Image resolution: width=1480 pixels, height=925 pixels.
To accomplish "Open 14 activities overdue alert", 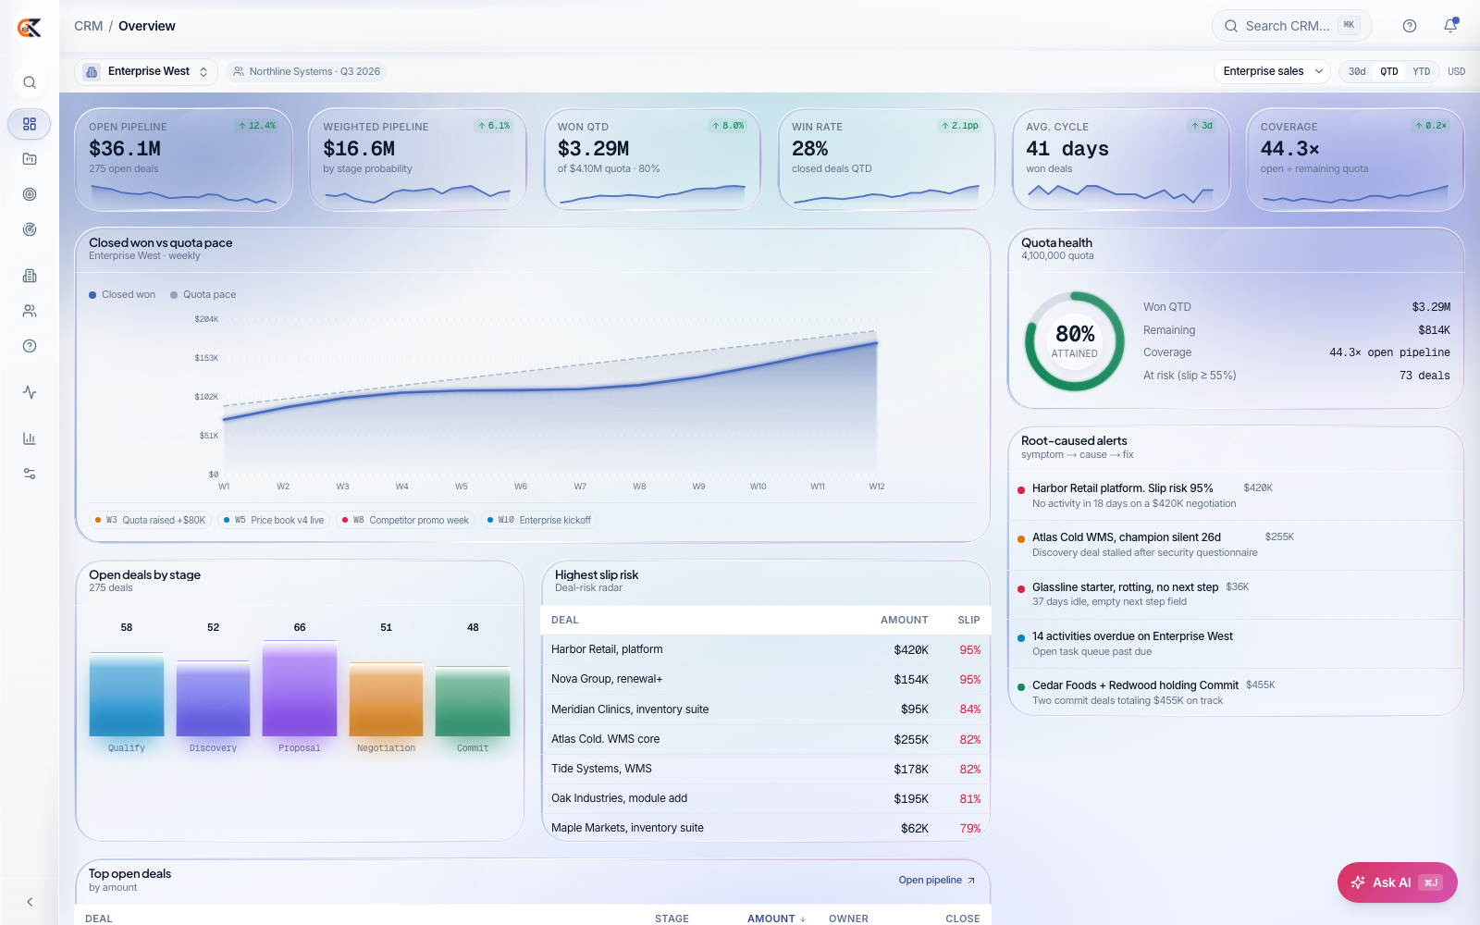I will click(1236, 644).
